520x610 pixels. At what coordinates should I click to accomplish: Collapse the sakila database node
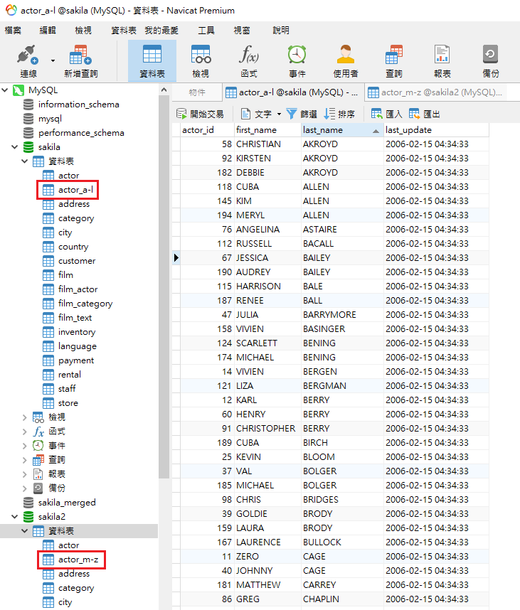15,147
